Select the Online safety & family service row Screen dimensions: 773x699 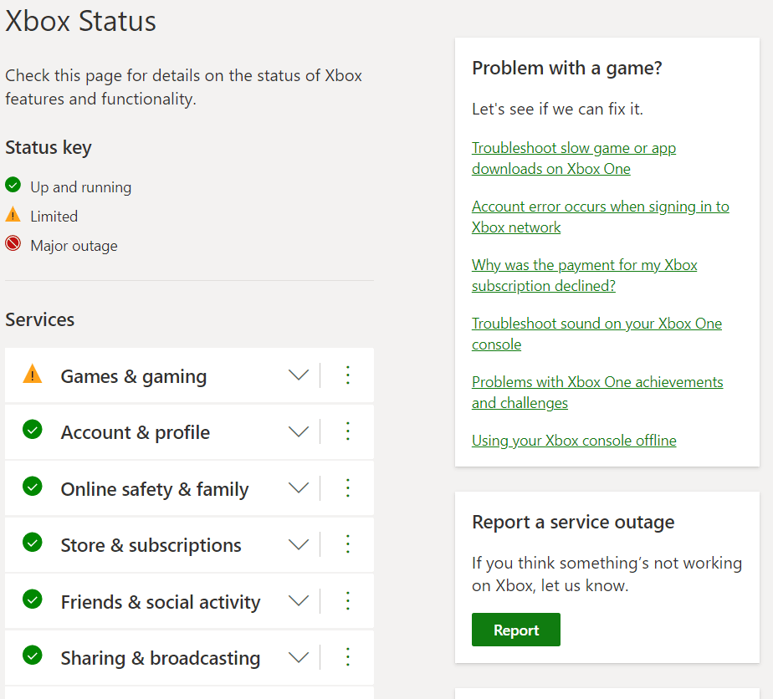(155, 487)
